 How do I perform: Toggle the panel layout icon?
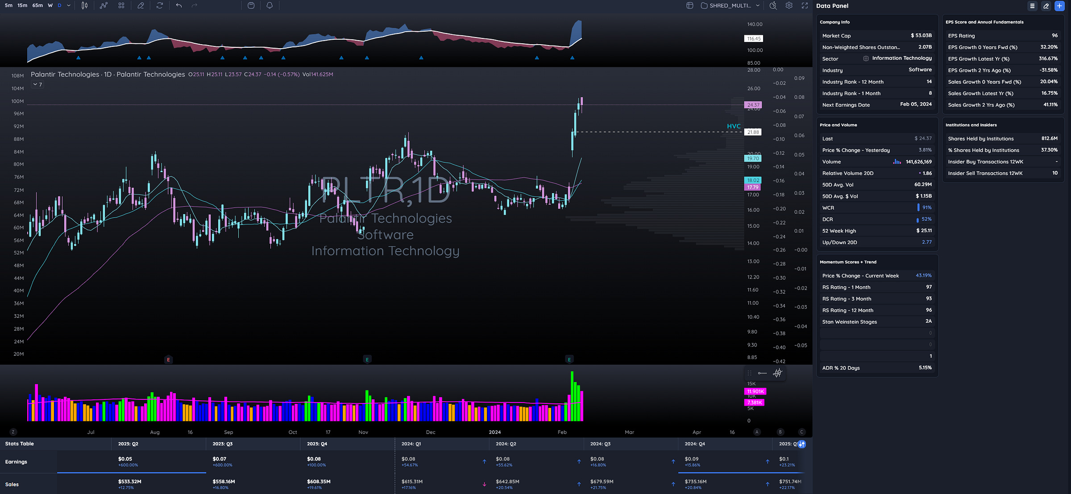(x=689, y=5)
